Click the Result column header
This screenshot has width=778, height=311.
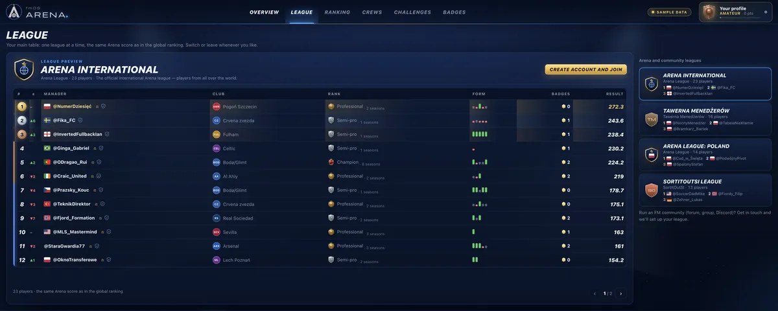coord(615,93)
